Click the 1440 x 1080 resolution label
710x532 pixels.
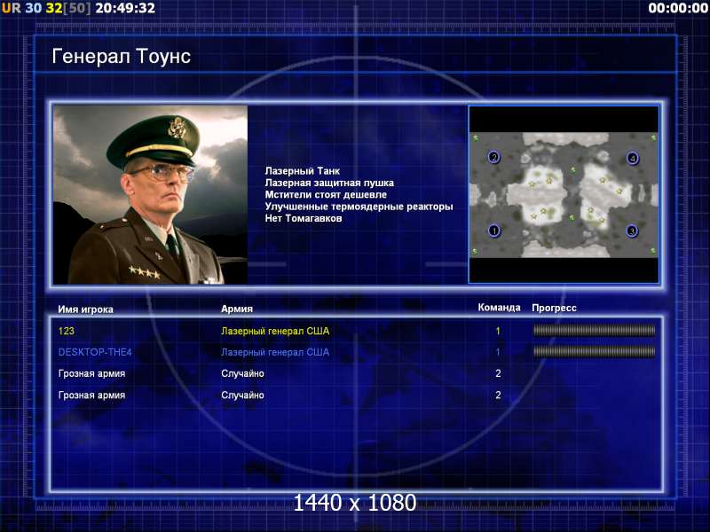click(x=354, y=503)
